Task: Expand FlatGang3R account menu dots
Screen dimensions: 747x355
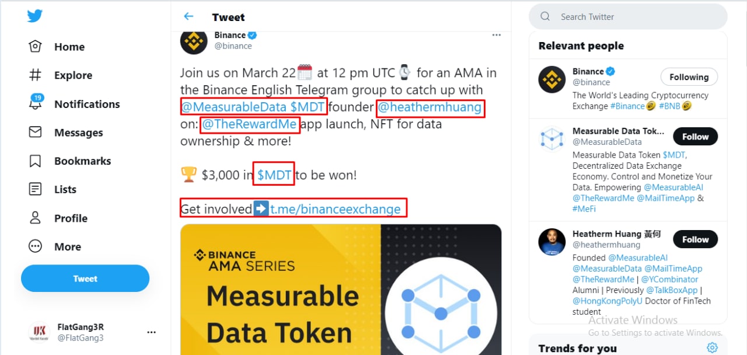Action: tap(151, 332)
